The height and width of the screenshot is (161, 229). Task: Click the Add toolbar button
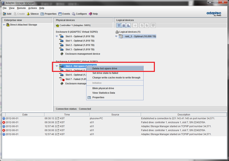pos(7,14)
